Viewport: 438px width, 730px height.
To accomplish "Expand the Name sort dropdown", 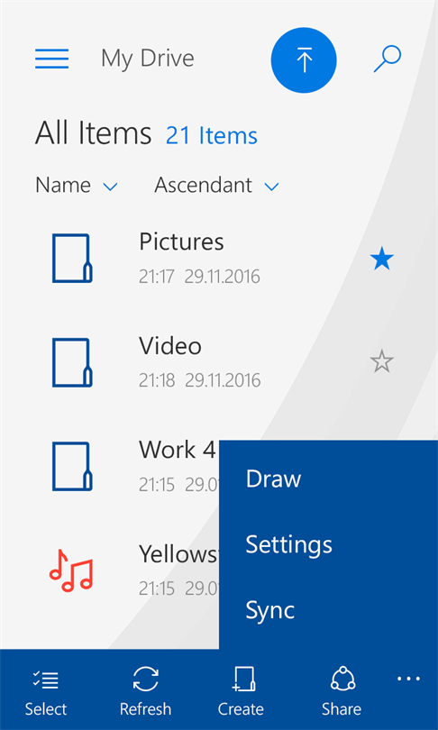I will pos(77,186).
